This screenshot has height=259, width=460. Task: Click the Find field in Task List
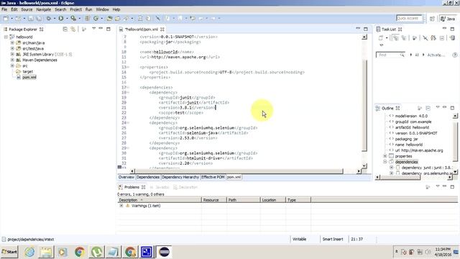391,55
